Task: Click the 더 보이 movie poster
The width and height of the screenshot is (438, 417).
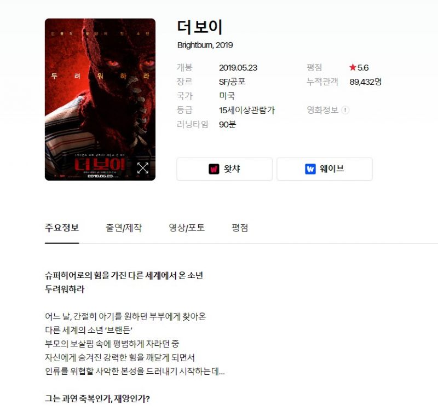Action: pos(100,100)
